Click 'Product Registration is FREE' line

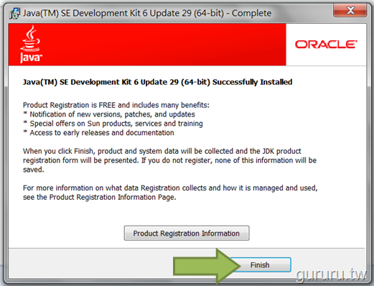pyautogui.click(x=116, y=105)
